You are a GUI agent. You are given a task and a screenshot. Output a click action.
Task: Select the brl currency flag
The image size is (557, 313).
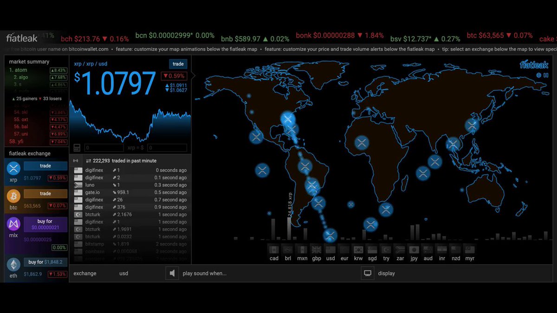click(x=288, y=249)
